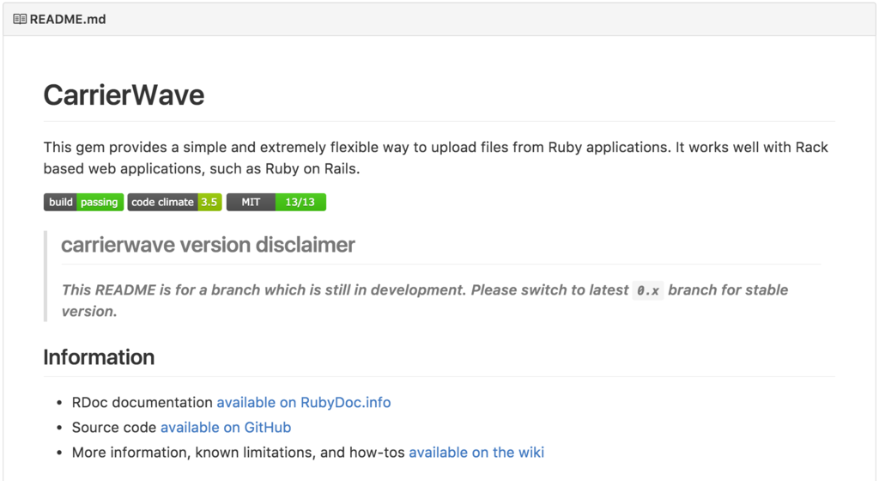This screenshot has width=879, height=481.
Task: Click the Information section heading
Action: (x=99, y=357)
